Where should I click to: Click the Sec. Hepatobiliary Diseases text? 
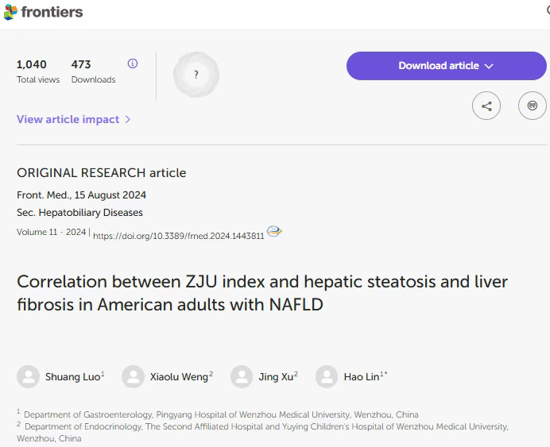click(79, 213)
